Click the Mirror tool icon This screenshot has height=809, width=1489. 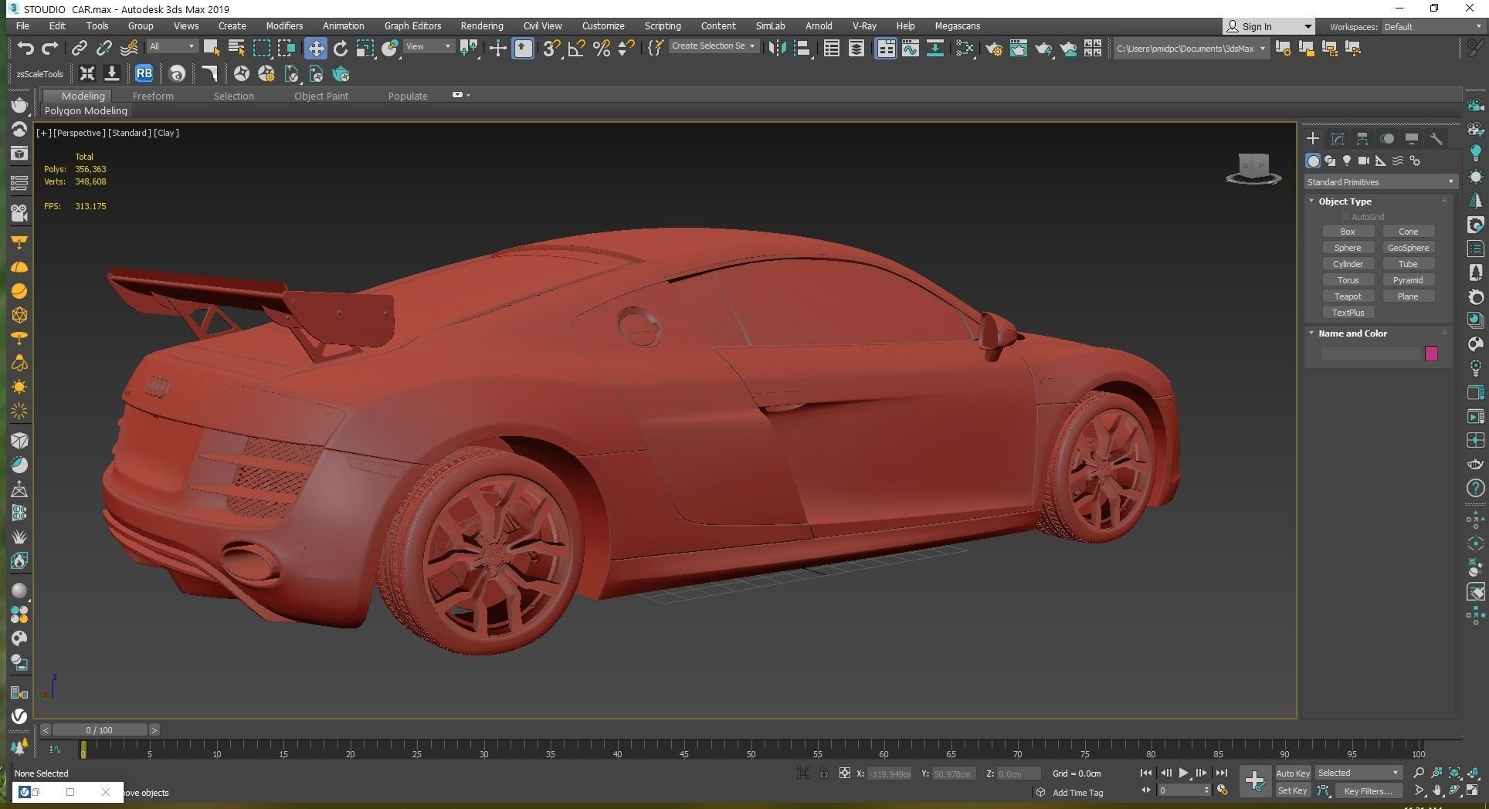pos(777,49)
